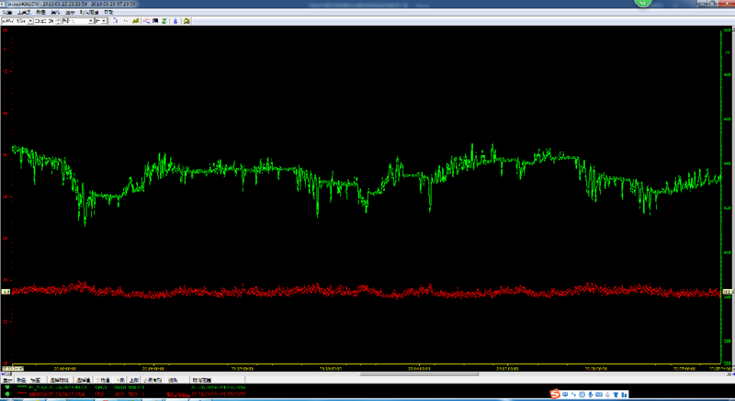Click the highlighted time label at time-axis start

tap(13, 369)
